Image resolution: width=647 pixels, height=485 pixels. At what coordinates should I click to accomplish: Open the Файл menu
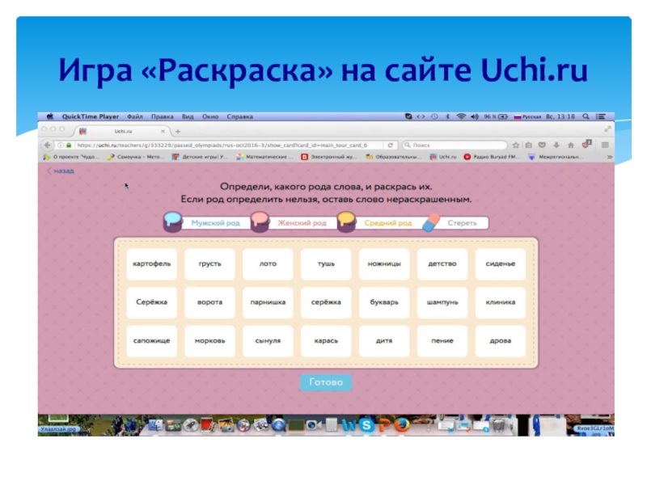[x=135, y=116]
